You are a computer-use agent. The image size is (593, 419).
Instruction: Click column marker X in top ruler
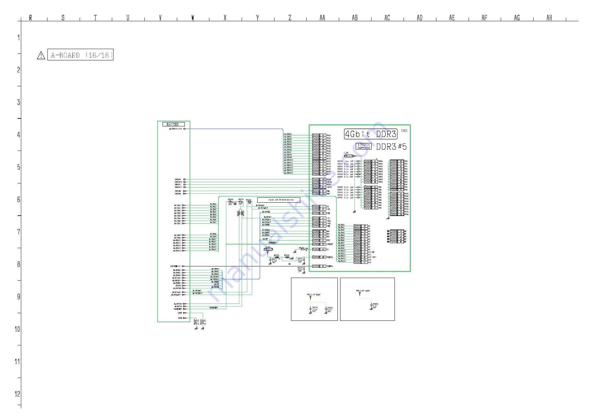point(225,18)
